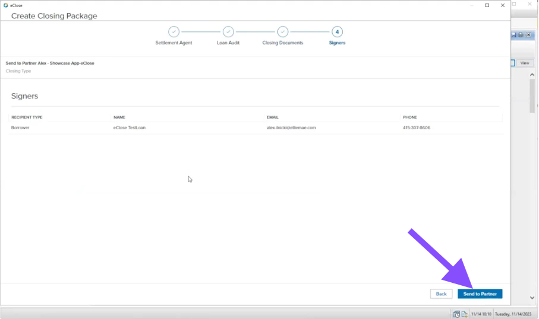Screen dimensions: 539x319
Task: Click the print icon in background window
Action: pyautogui.click(x=521, y=34)
